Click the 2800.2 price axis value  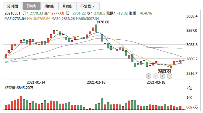click(x=192, y=59)
